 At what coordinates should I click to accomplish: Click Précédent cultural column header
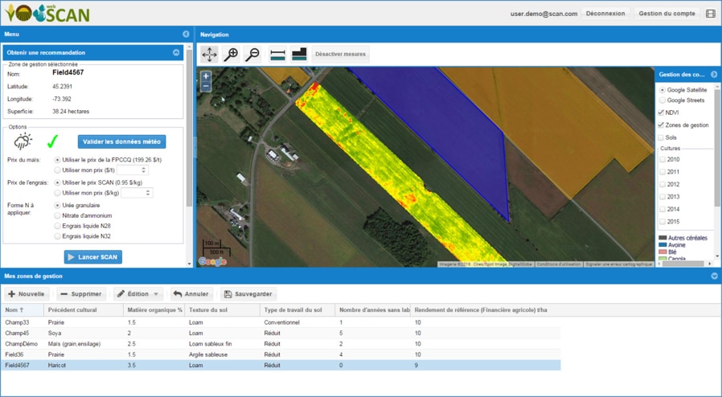(84, 310)
